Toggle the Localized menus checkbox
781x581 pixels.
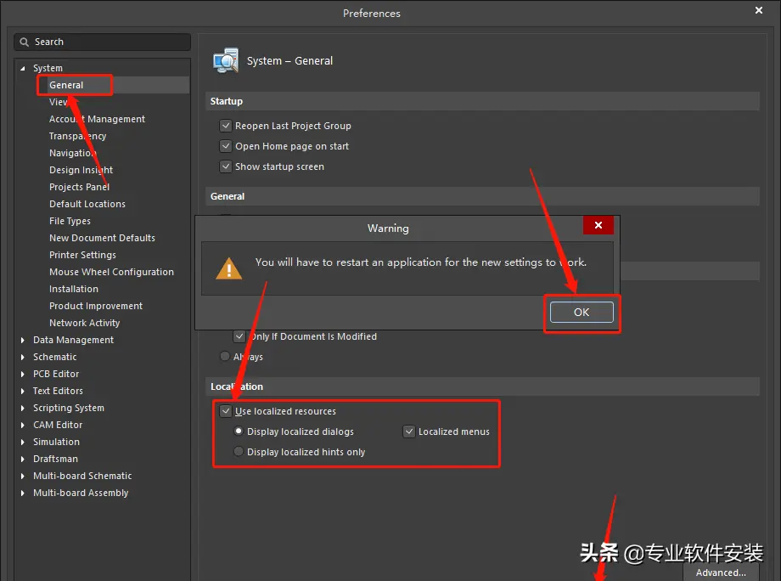[409, 432]
